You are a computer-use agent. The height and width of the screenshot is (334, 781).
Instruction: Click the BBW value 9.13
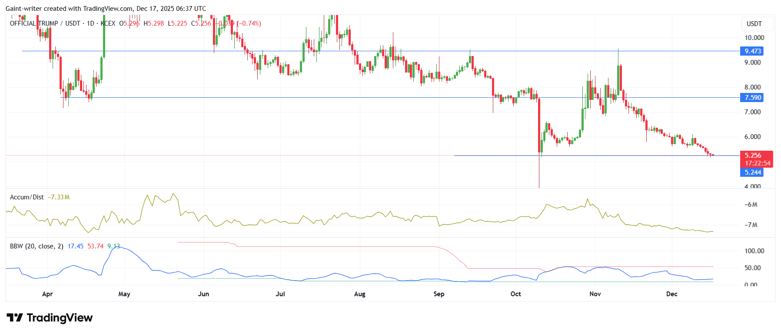click(113, 246)
